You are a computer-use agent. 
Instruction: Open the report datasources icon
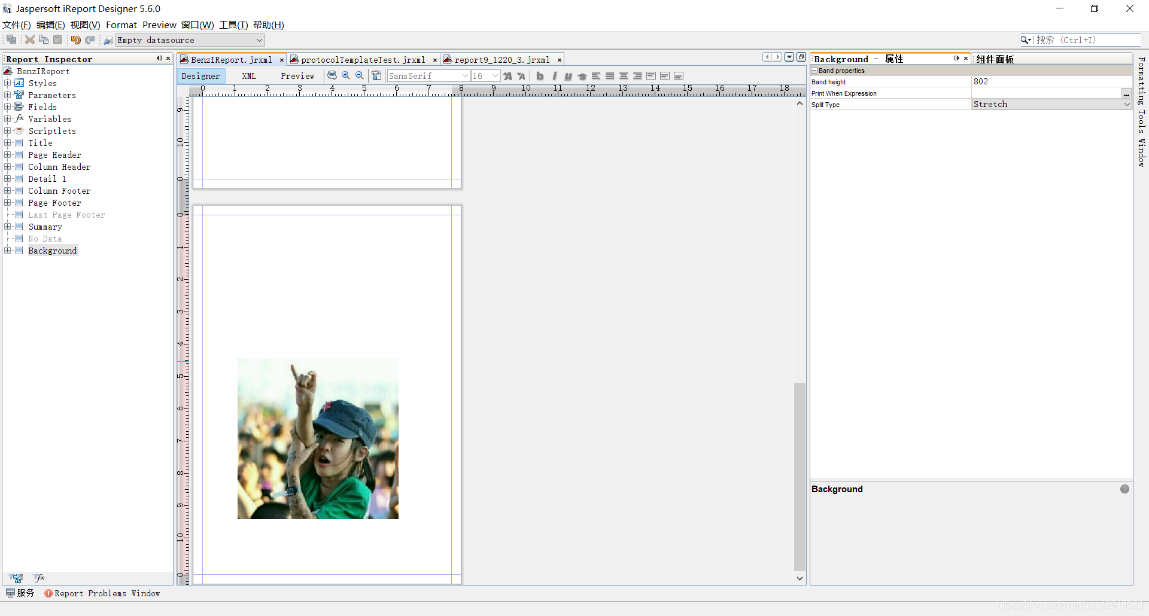pyautogui.click(x=108, y=40)
